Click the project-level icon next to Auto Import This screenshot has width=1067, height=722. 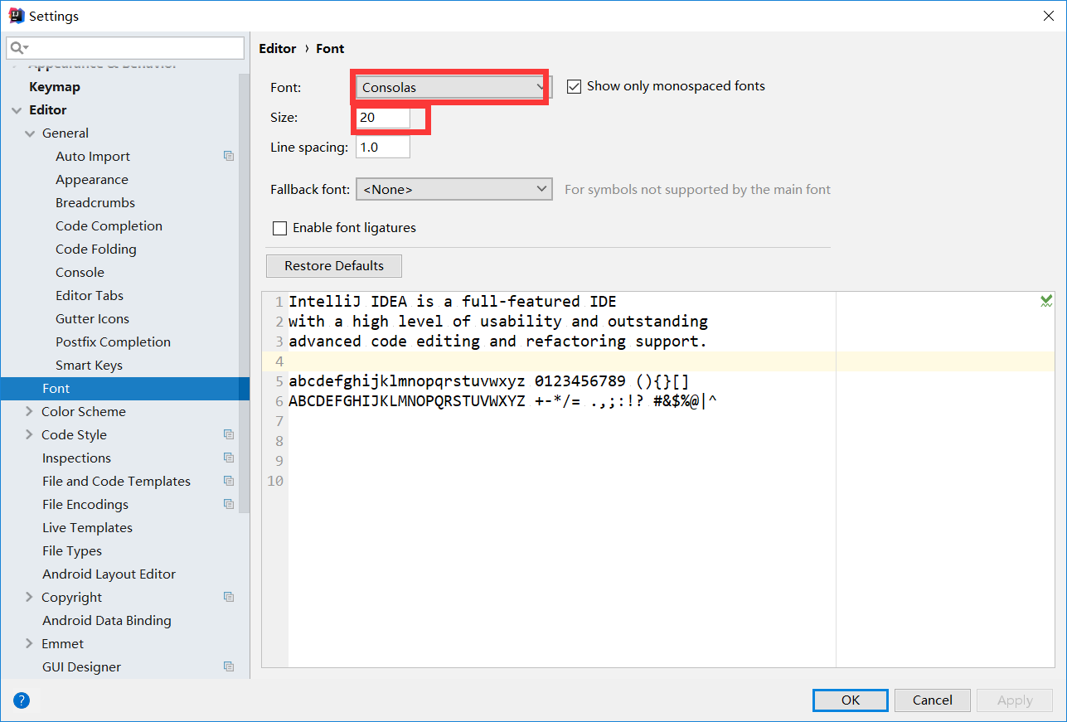[229, 156]
